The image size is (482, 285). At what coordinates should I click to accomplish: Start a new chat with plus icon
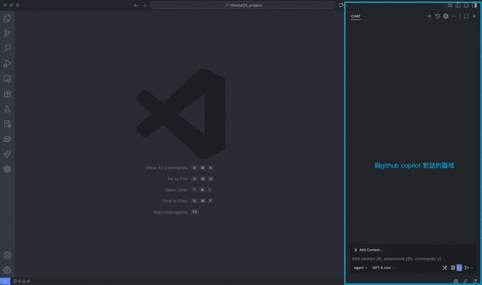coord(429,16)
